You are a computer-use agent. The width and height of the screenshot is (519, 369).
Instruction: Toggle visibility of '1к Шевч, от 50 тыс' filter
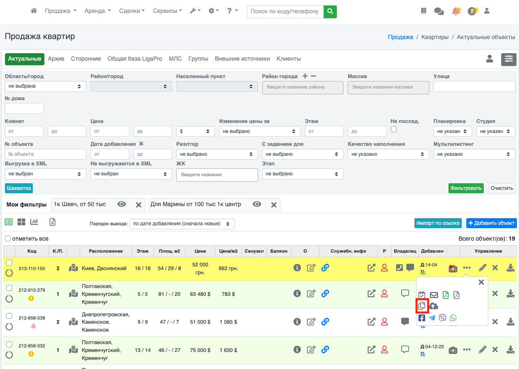pos(122,204)
